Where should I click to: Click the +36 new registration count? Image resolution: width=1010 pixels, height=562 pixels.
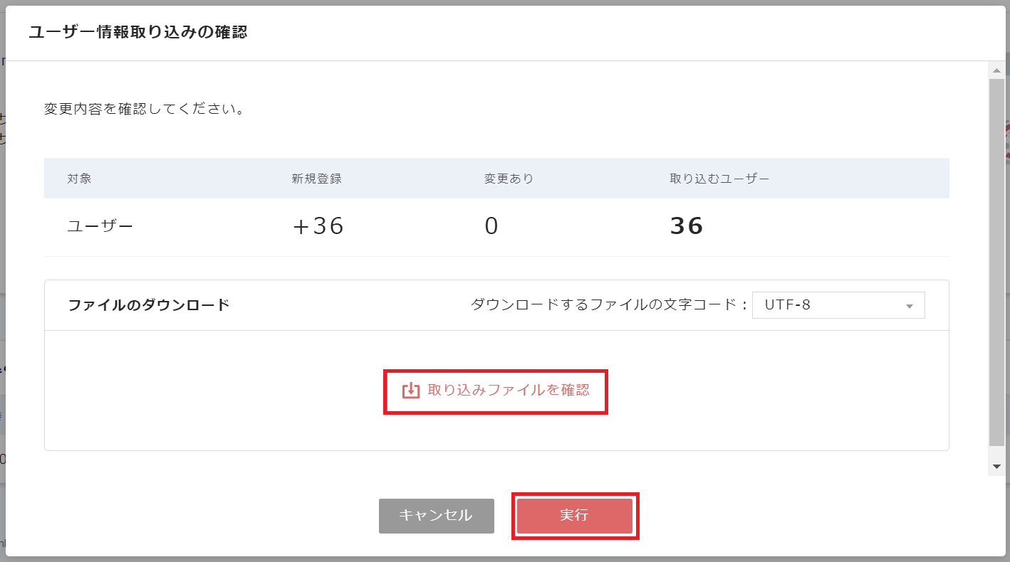point(318,226)
